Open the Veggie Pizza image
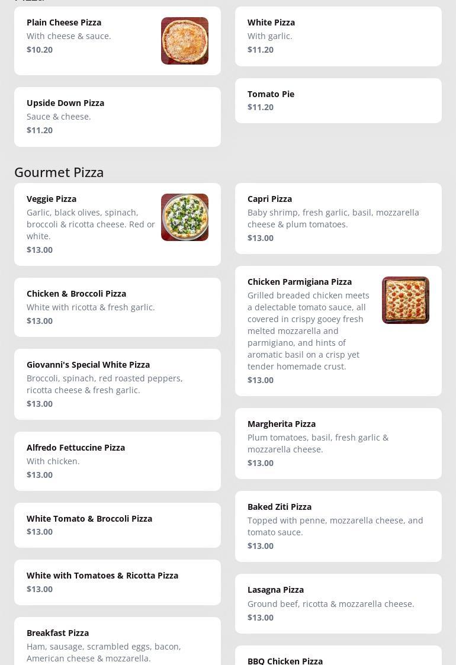This screenshot has height=665, width=456. (185, 217)
